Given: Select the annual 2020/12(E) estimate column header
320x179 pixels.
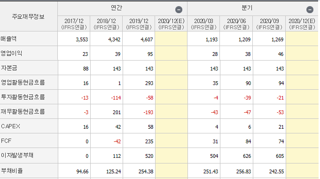Looking at the screenshot, I should pos(171,23).
